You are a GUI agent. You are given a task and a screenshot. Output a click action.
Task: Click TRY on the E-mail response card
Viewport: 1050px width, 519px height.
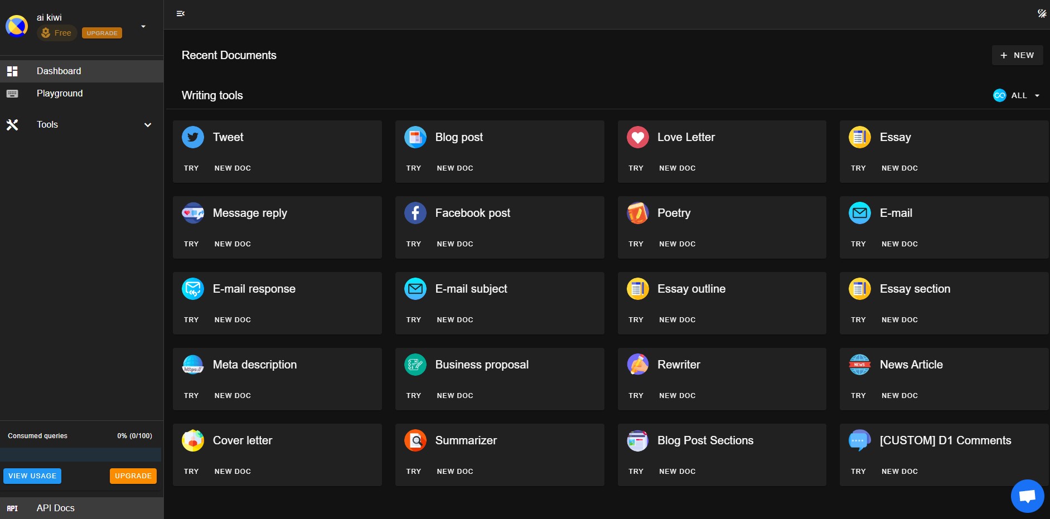click(191, 319)
